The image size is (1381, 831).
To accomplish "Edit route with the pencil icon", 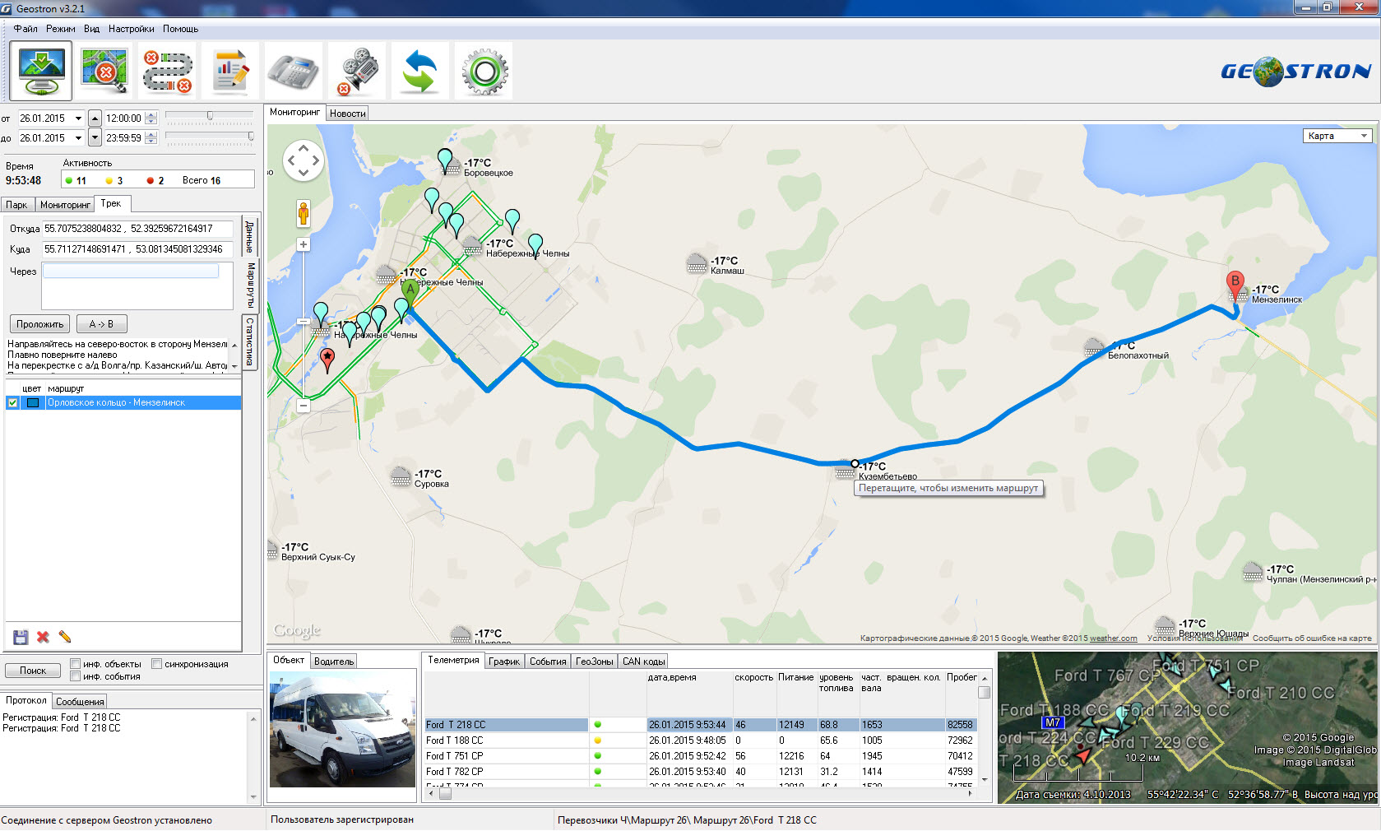I will pos(65,637).
